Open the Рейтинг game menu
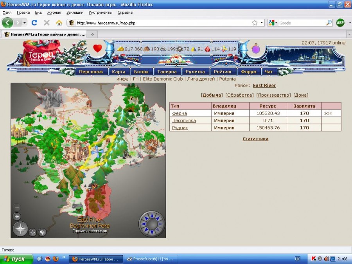The height and width of the screenshot is (264, 352). click(x=223, y=72)
